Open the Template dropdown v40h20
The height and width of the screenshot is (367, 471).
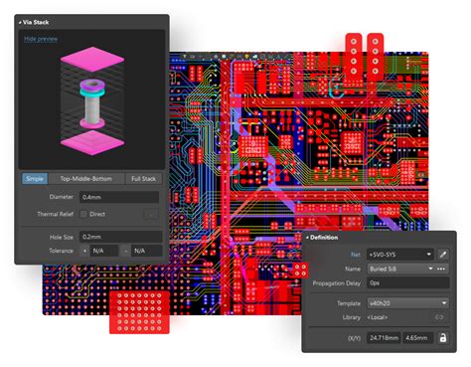(x=408, y=303)
